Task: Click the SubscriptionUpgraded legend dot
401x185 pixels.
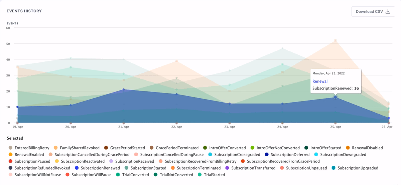Action: coord(334,168)
